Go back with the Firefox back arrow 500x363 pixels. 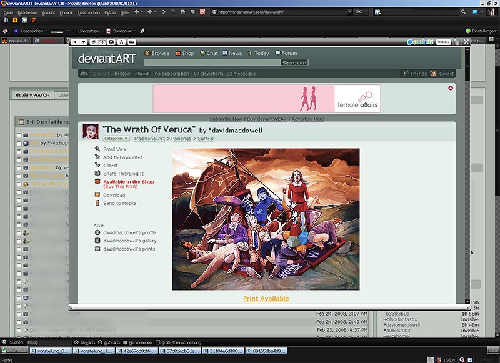pyautogui.click(x=136, y=12)
